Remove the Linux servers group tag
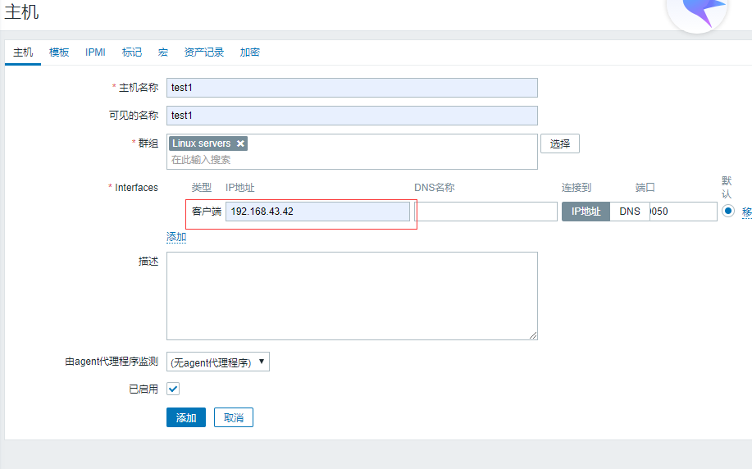This screenshot has width=752, height=469. tap(240, 143)
